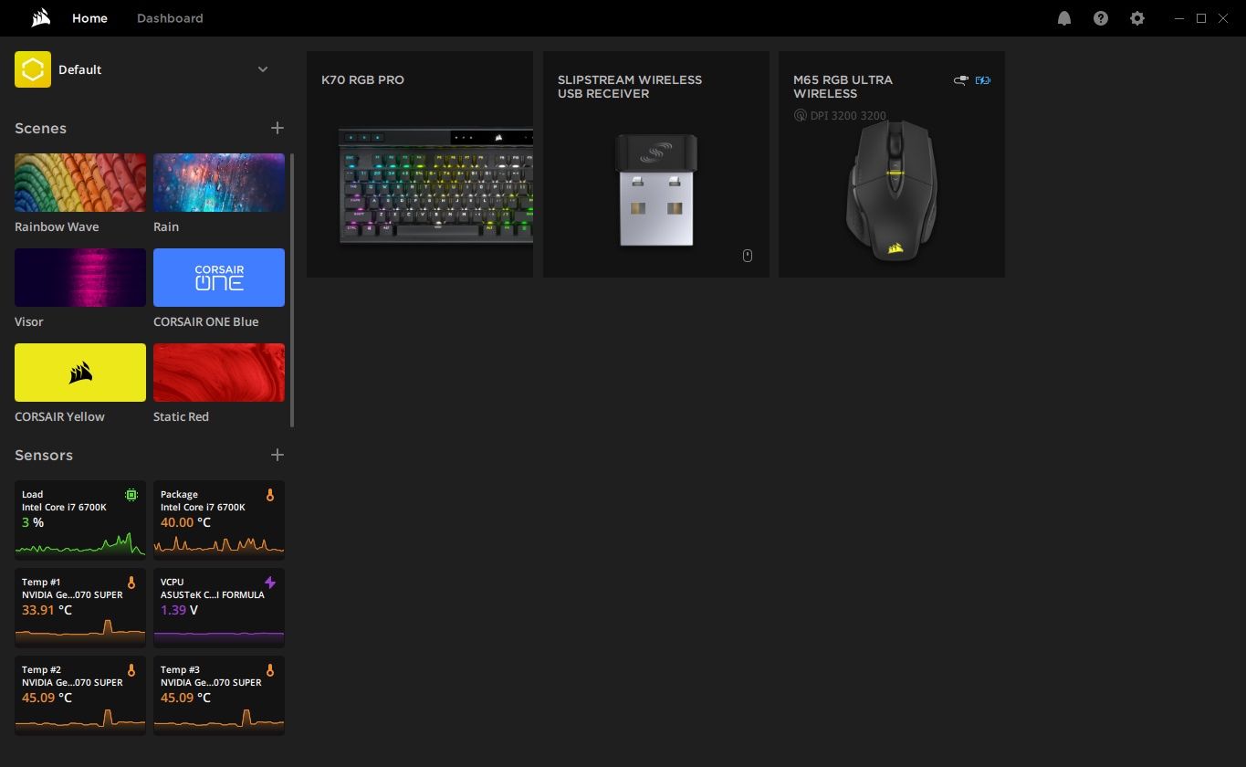The image size is (1246, 767).
Task: Click thermometer icon on Temp #1 sensor
Action: point(131,583)
